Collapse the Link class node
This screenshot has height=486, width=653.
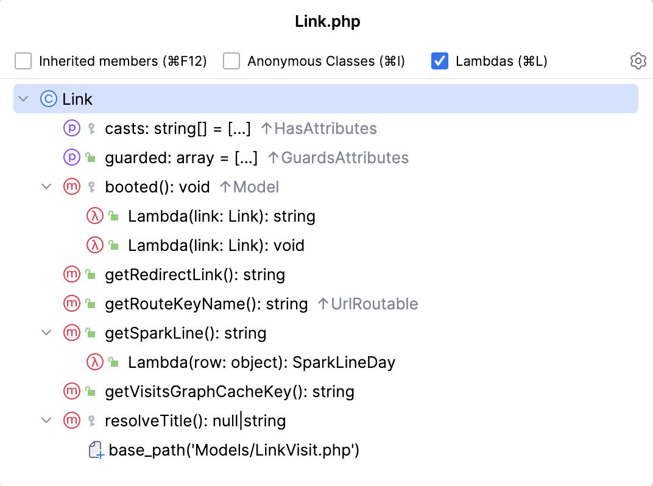[24, 99]
